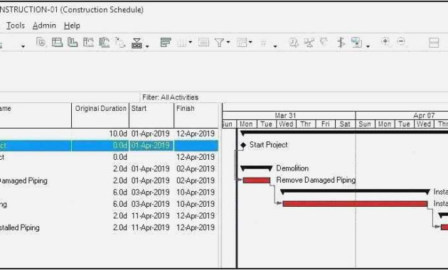
Task: Click the installed Piping activity name cell
Action: click(x=20, y=228)
